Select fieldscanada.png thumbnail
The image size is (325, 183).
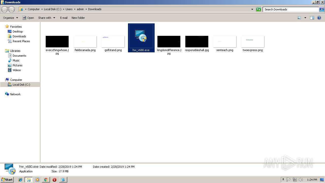tap(85, 41)
